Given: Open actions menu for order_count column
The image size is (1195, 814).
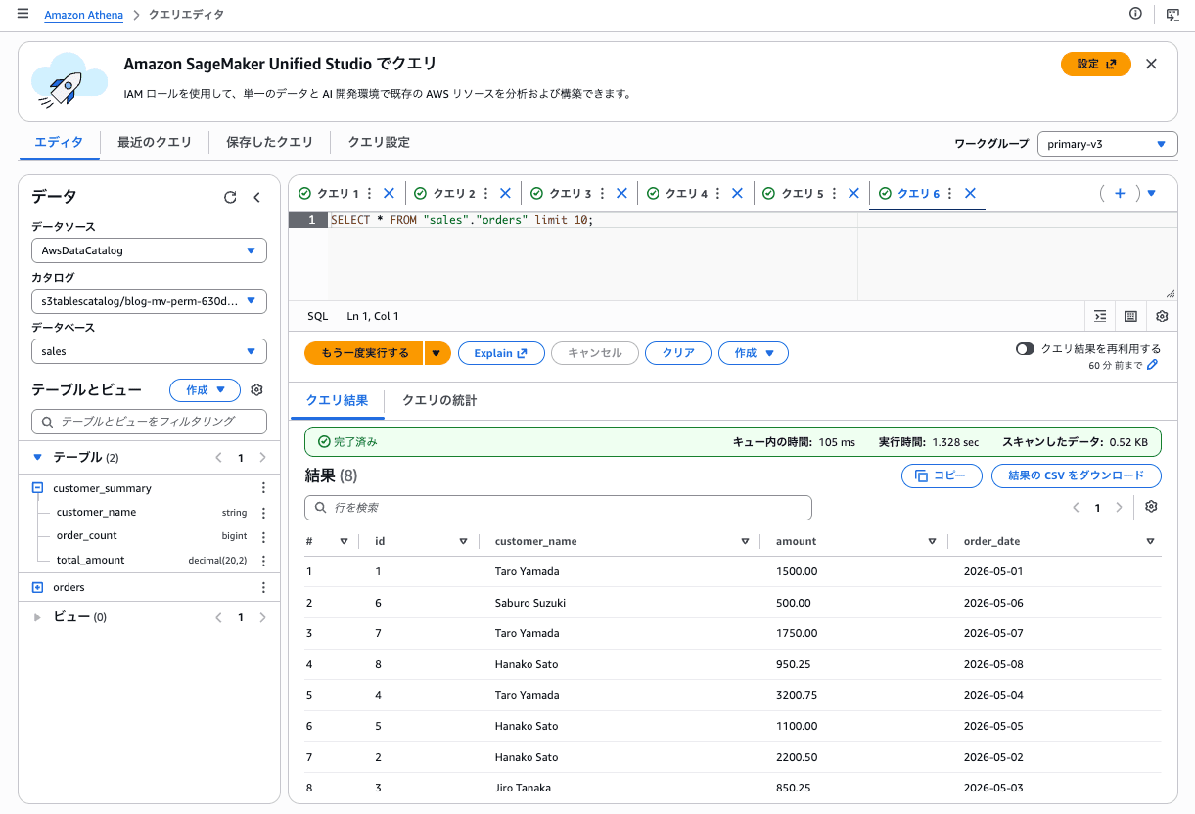Looking at the screenshot, I should pyautogui.click(x=263, y=536).
